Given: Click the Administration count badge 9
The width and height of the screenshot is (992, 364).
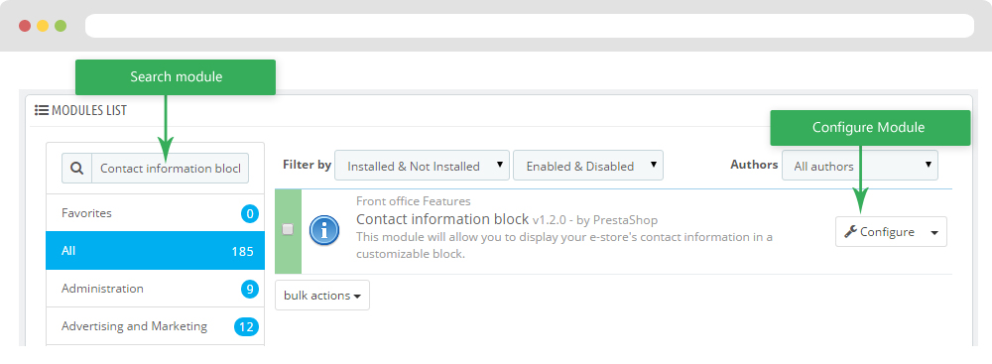Looking at the screenshot, I should (x=249, y=290).
